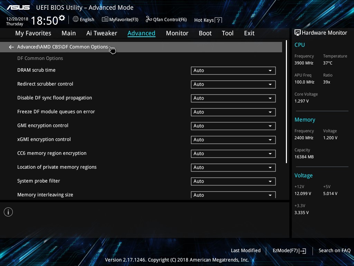Open Disable DF sync flood propagation dropdown

click(233, 98)
